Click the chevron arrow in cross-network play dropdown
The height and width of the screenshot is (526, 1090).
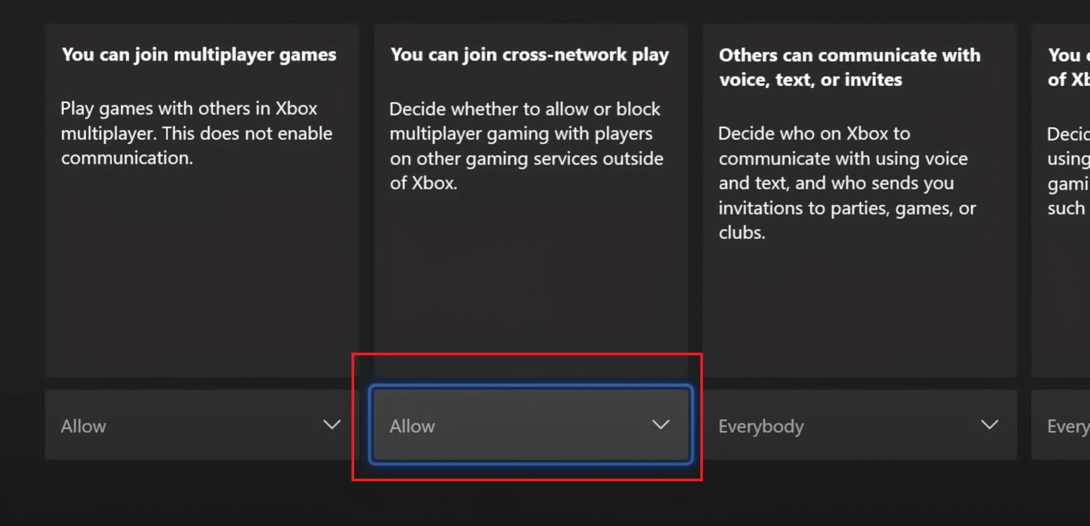pyautogui.click(x=660, y=425)
